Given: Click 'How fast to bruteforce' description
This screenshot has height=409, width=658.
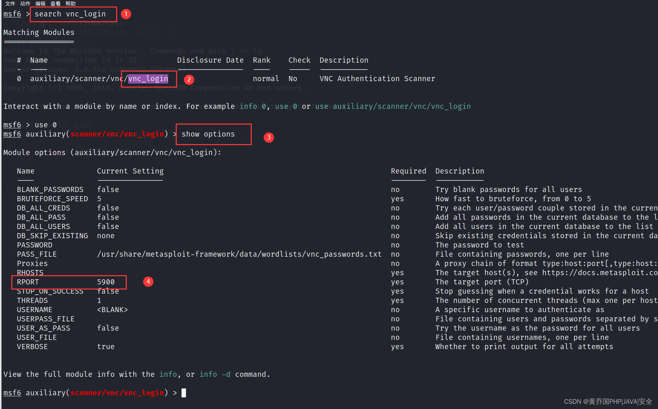Looking at the screenshot, I should coord(513,199).
